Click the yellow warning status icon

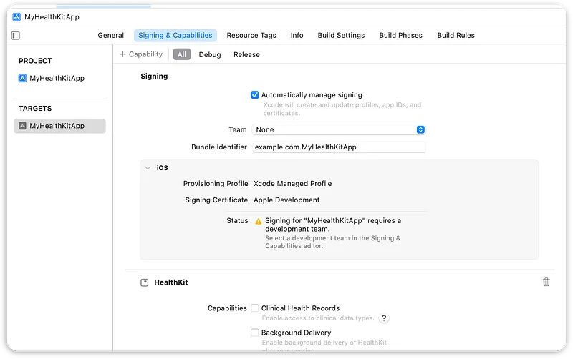pyautogui.click(x=258, y=221)
